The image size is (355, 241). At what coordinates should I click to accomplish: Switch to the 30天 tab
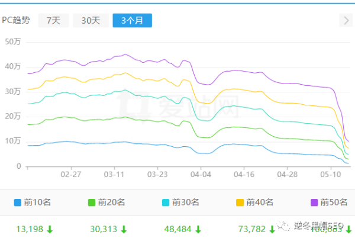coord(91,21)
